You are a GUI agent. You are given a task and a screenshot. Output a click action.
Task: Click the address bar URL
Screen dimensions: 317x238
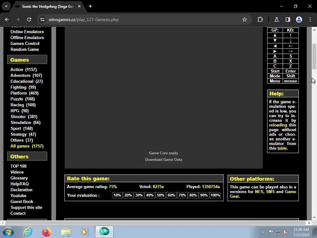pos(84,20)
